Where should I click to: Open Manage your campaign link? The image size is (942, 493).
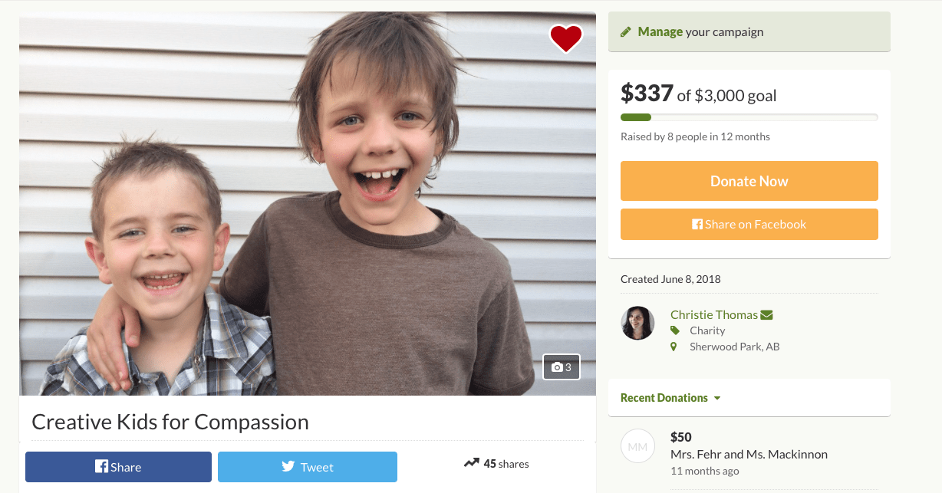(660, 32)
